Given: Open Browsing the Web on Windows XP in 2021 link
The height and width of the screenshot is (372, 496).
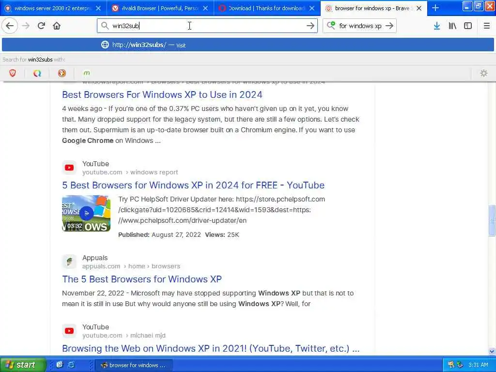Looking at the screenshot, I should [x=211, y=348].
